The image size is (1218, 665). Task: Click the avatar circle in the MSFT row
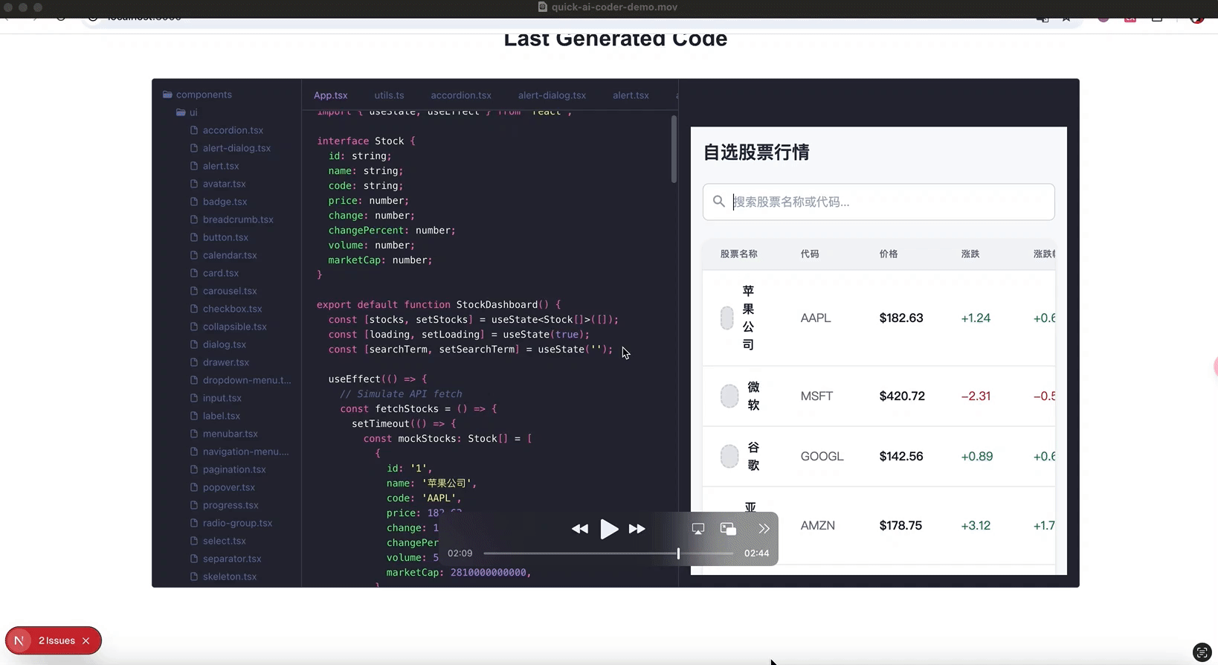[x=729, y=396]
